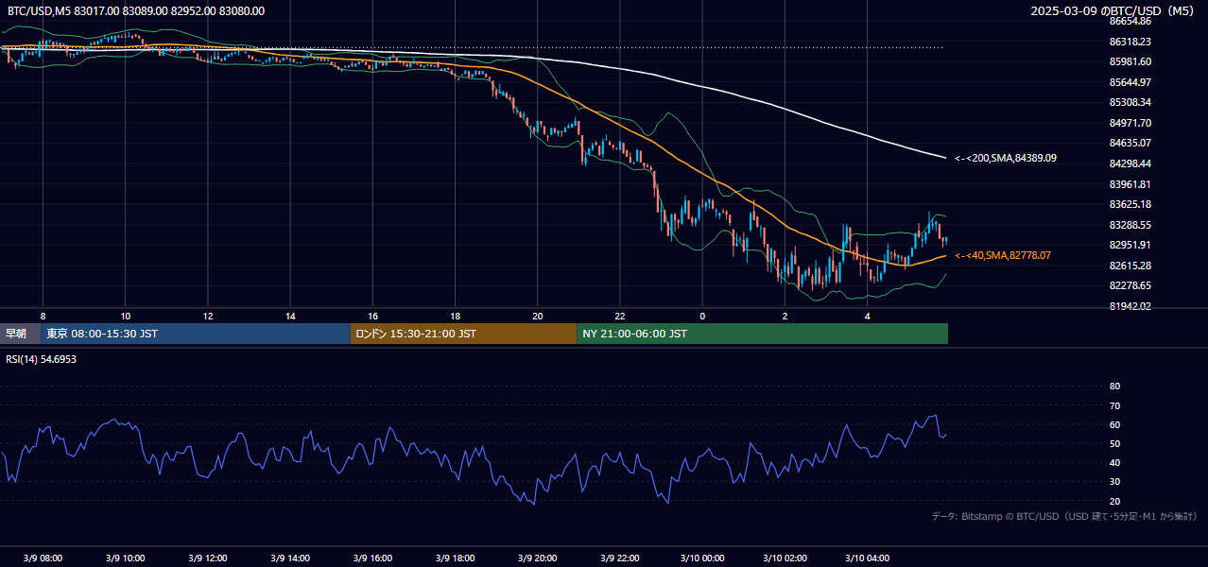The image size is (1208, 567).
Task: Click the 200 SMA label showing 84389.09
Action: tap(1006, 158)
